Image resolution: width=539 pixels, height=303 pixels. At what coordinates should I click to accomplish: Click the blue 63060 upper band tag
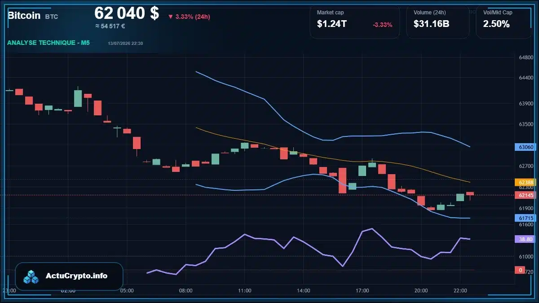(526, 147)
